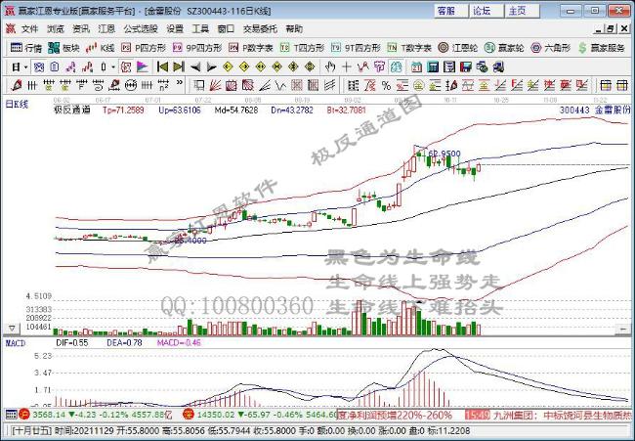Open the 文件 menu
Screen dimensions: 635x441
coord(29,29)
